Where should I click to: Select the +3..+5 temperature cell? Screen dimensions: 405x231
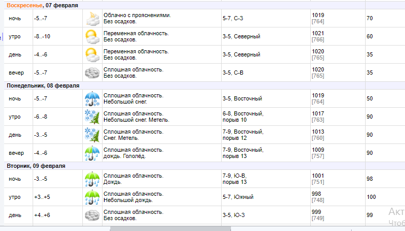(x=42, y=197)
